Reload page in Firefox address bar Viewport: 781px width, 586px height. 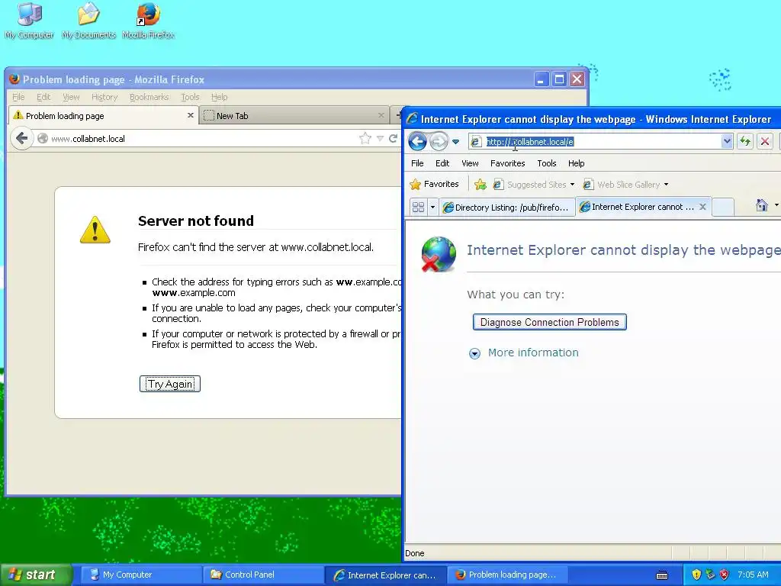393,139
